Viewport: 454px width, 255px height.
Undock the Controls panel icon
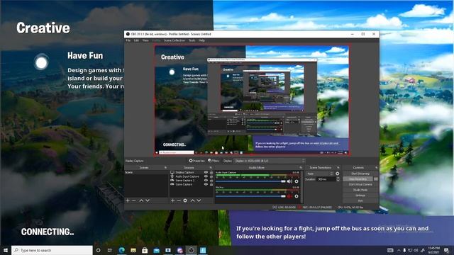click(377, 168)
